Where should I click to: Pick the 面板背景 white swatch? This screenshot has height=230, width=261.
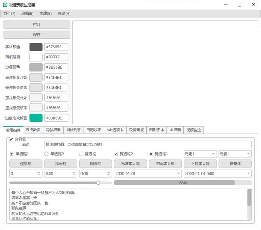point(36,57)
